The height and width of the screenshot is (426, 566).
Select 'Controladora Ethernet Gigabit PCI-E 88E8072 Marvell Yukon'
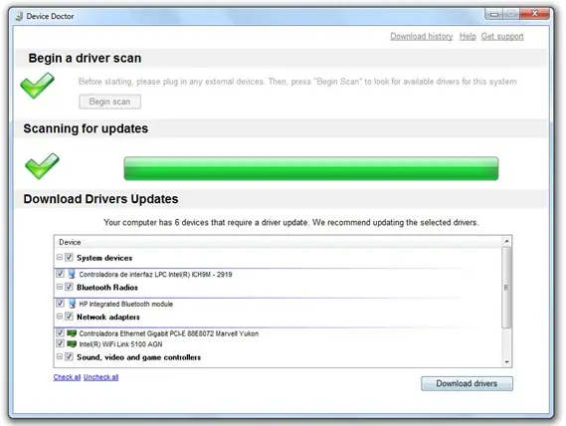click(x=168, y=333)
